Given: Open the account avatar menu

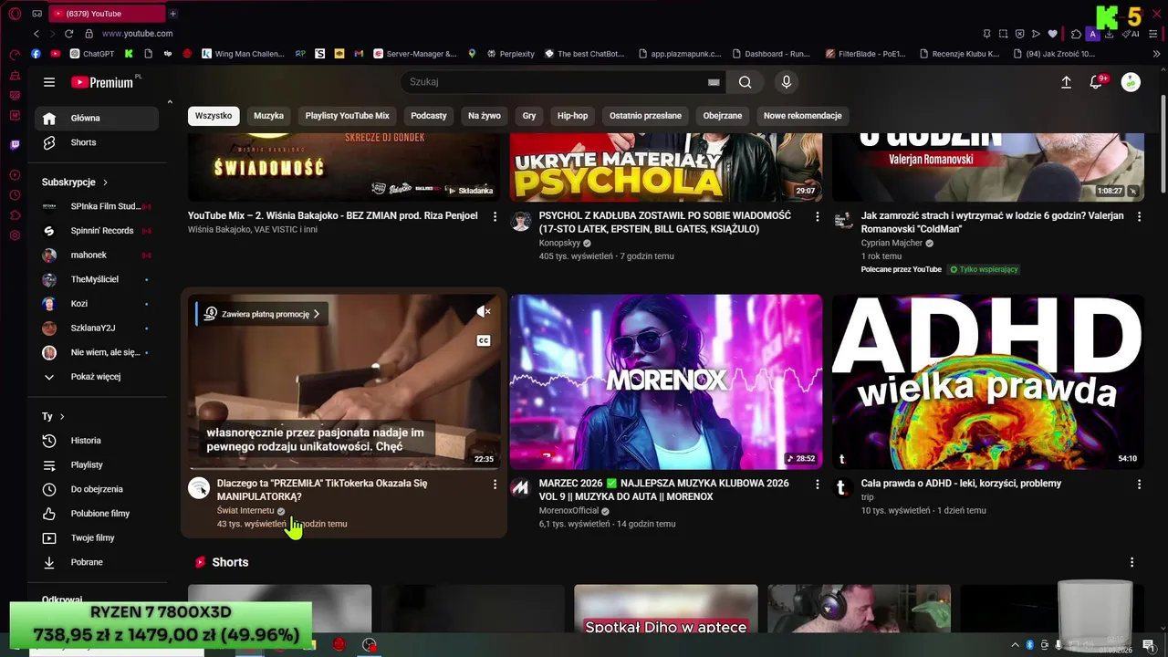Looking at the screenshot, I should (x=1131, y=82).
